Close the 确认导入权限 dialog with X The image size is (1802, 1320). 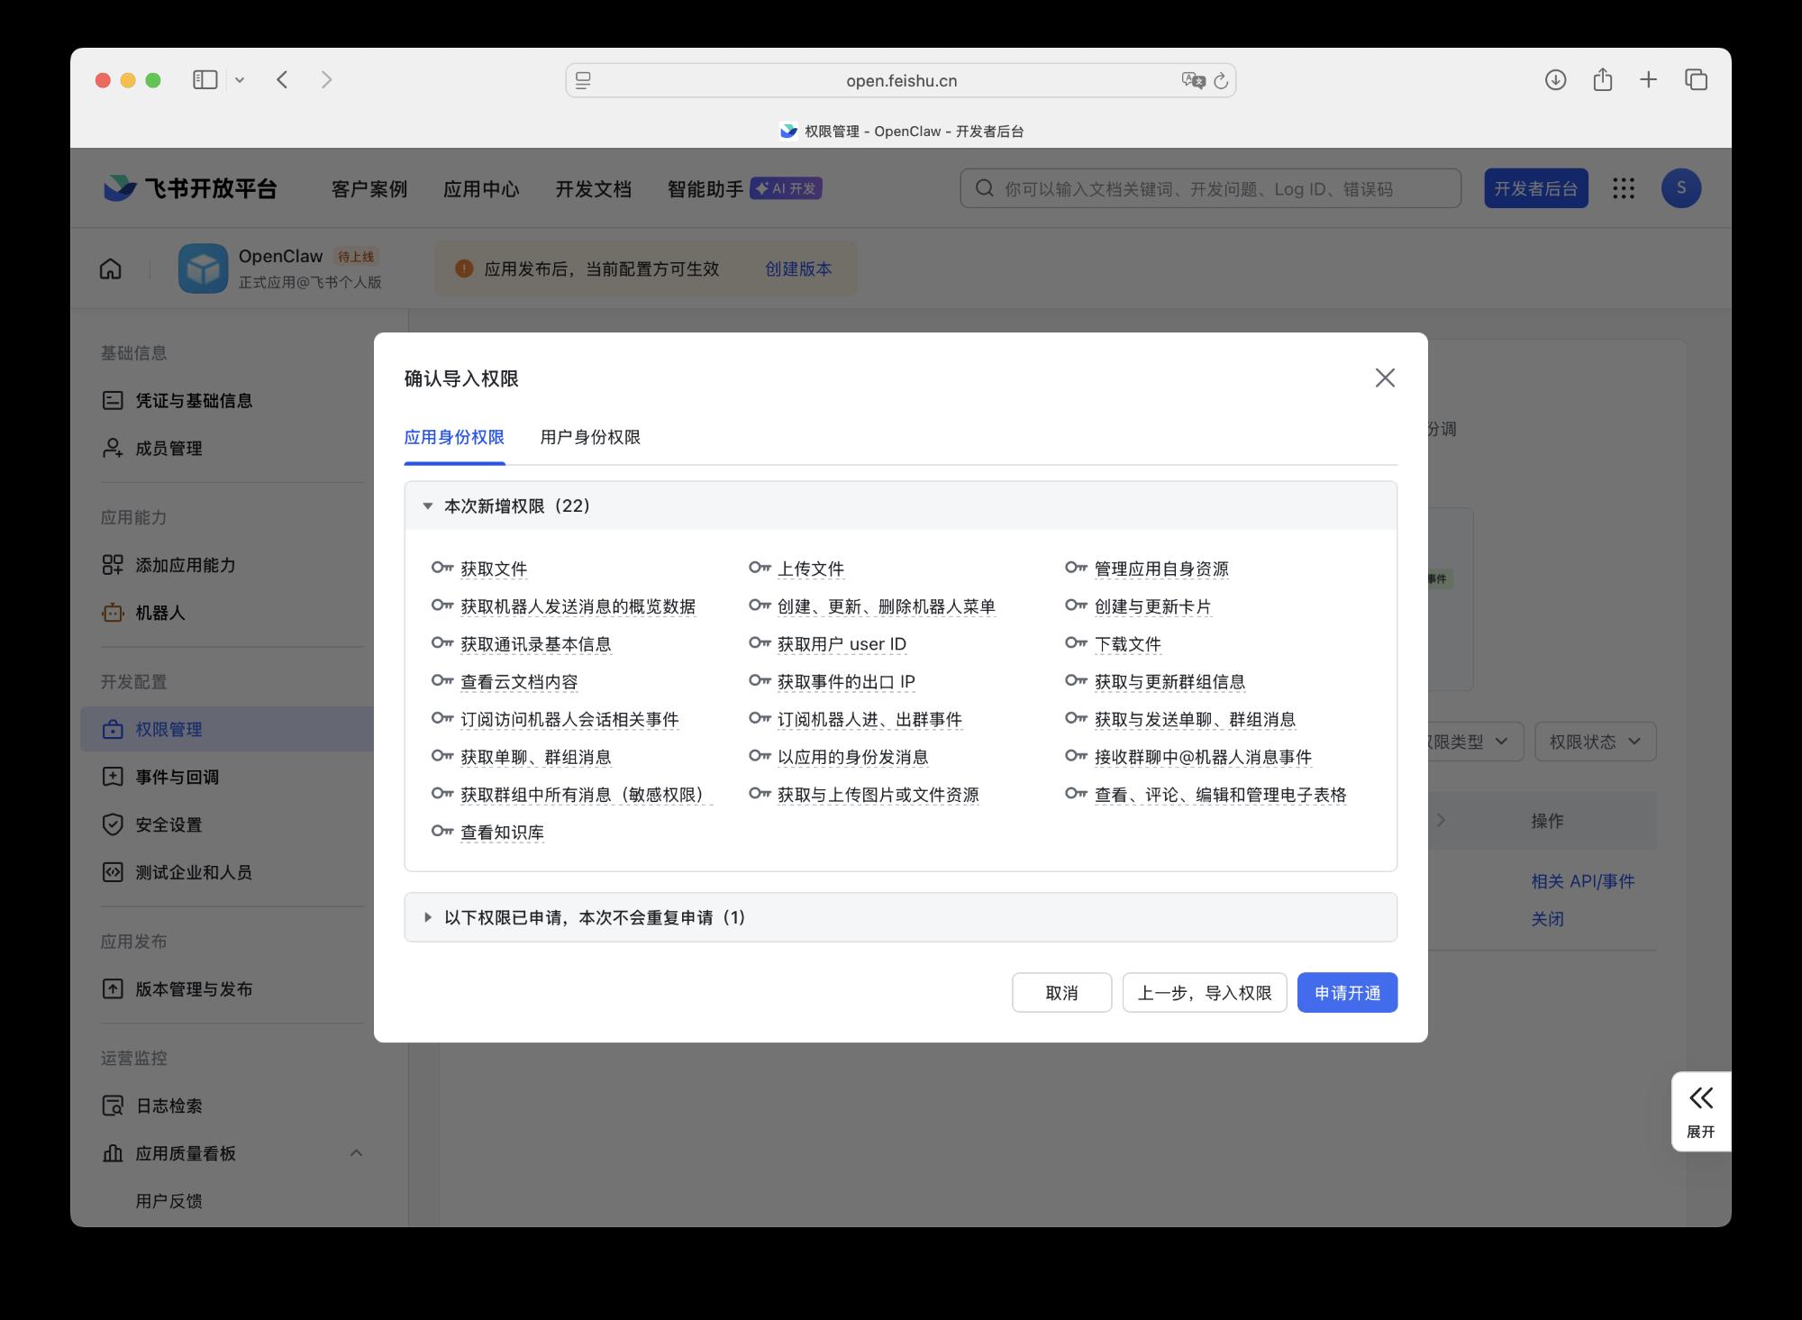click(x=1385, y=378)
